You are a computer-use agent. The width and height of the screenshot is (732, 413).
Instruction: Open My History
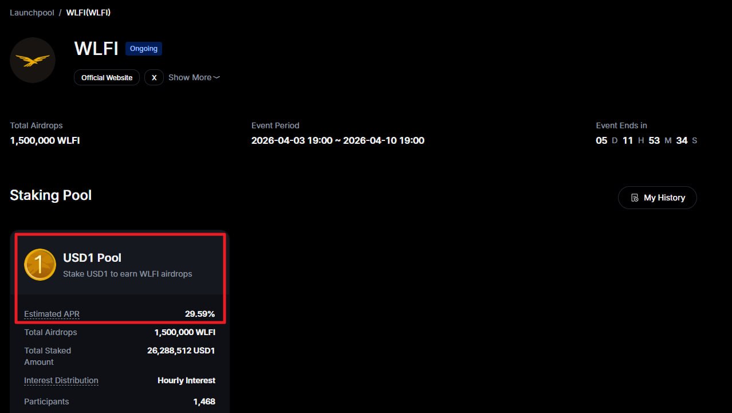[658, 198]
